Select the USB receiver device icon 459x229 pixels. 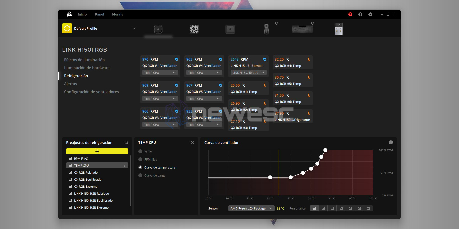[x=338, y=29]
